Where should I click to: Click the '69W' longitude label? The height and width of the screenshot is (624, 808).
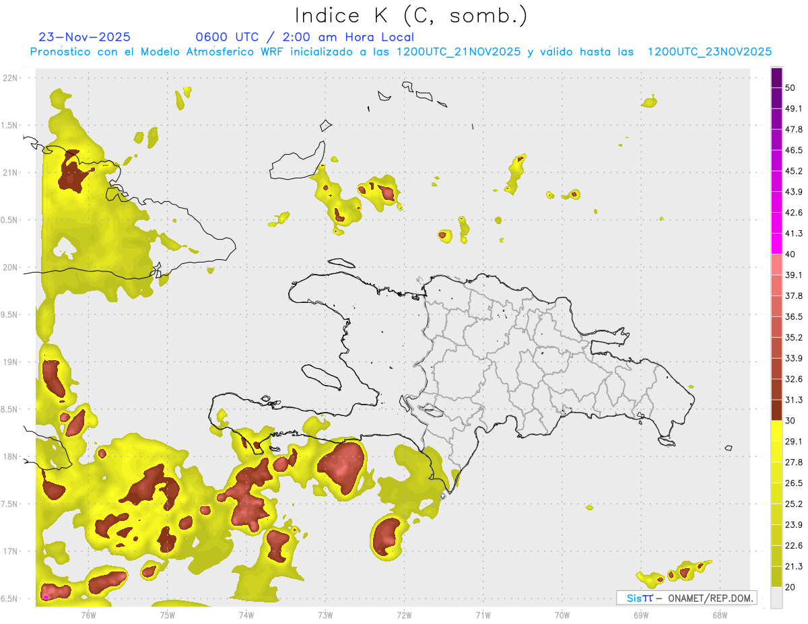[641, 615]
